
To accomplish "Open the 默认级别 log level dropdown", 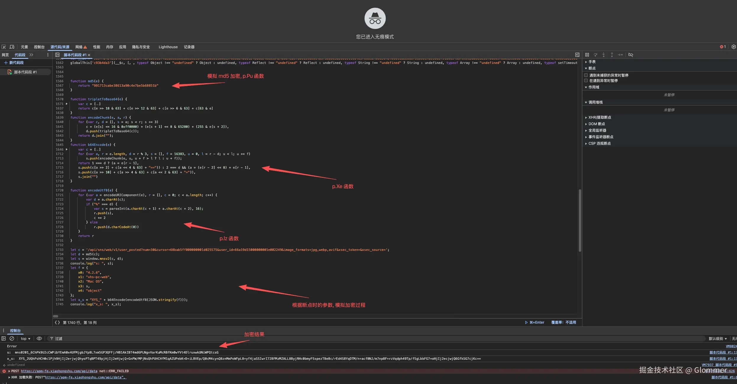I will (x=717, y=338).
